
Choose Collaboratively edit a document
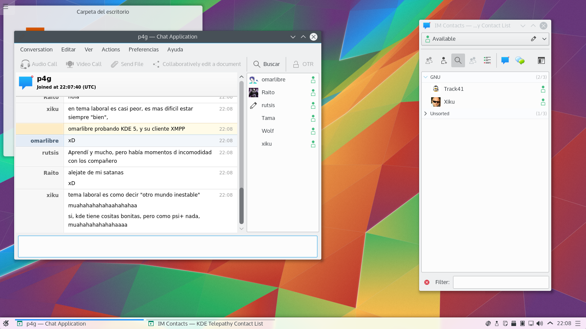197,64
